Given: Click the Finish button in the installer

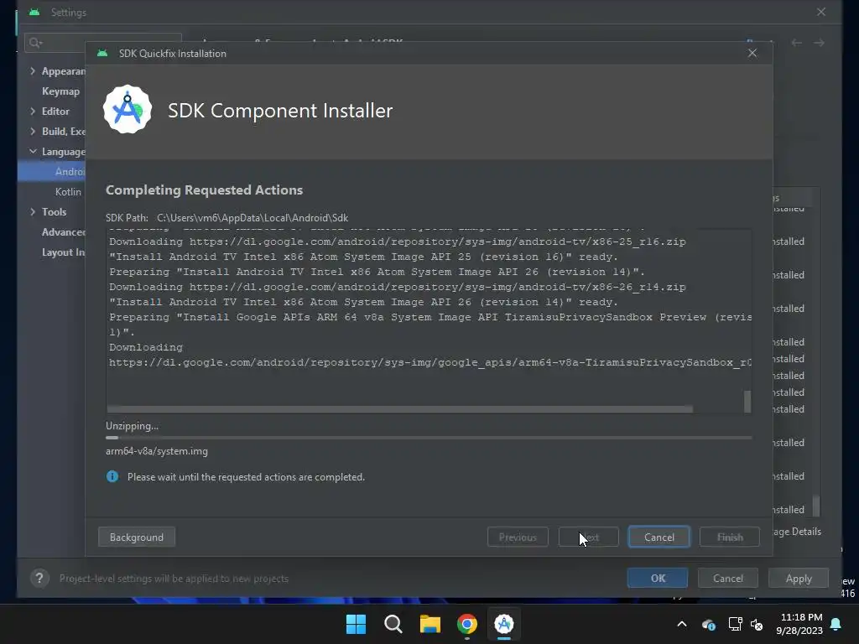Looking at the screenshot, I should coord(730,538).
